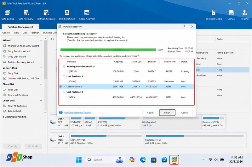The height and width of the screenshot is (167, 252).
Task: Open Microsoft Store from taskbar
Action: point(153,160)
